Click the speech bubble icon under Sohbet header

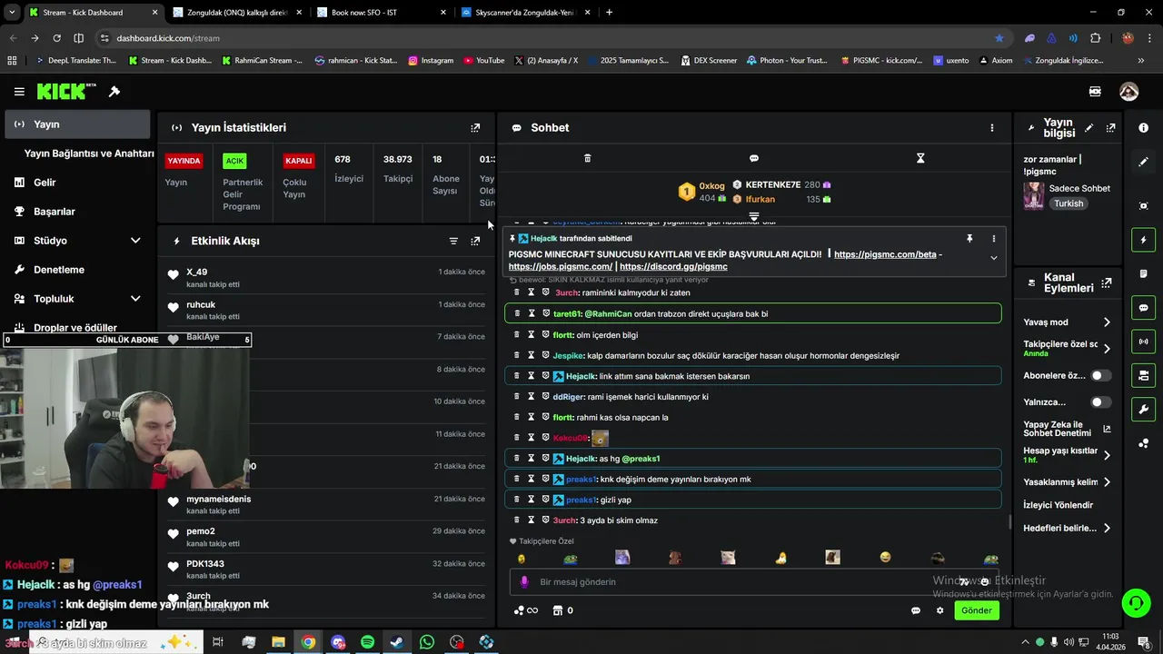[754, 158]
